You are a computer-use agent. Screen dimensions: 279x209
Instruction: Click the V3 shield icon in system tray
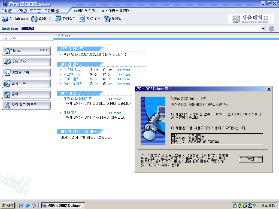245,205
